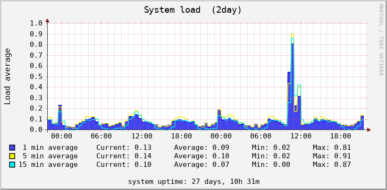This screenshot has height=190, width=387.
Task: Select the '15 min average' legend label
Action: click(x=48, y=164)
